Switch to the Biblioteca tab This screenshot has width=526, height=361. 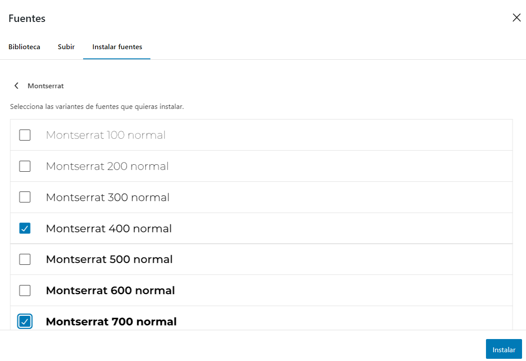[x=24, y=47]
